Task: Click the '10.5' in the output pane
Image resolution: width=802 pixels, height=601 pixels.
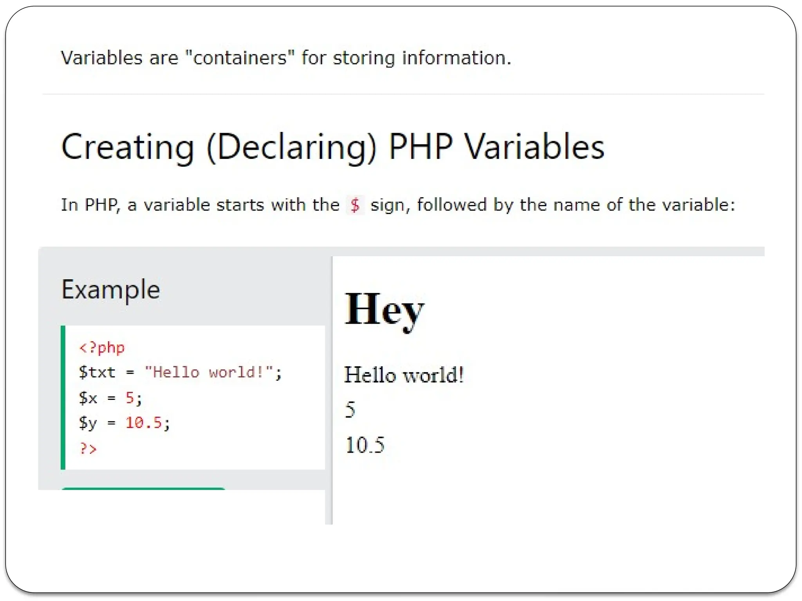Action: click(x=365, y=445)
